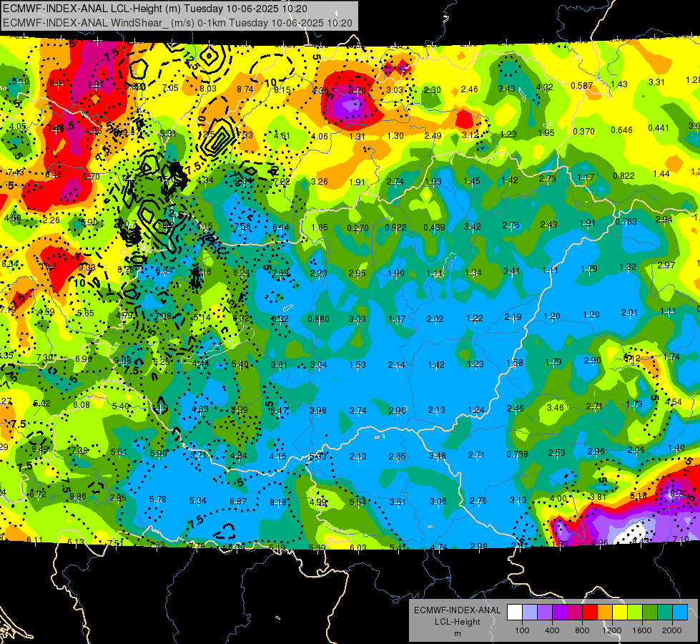700x644 pixels.
Task: Click the wind shear value 1.53
Action: click(358, 365)
